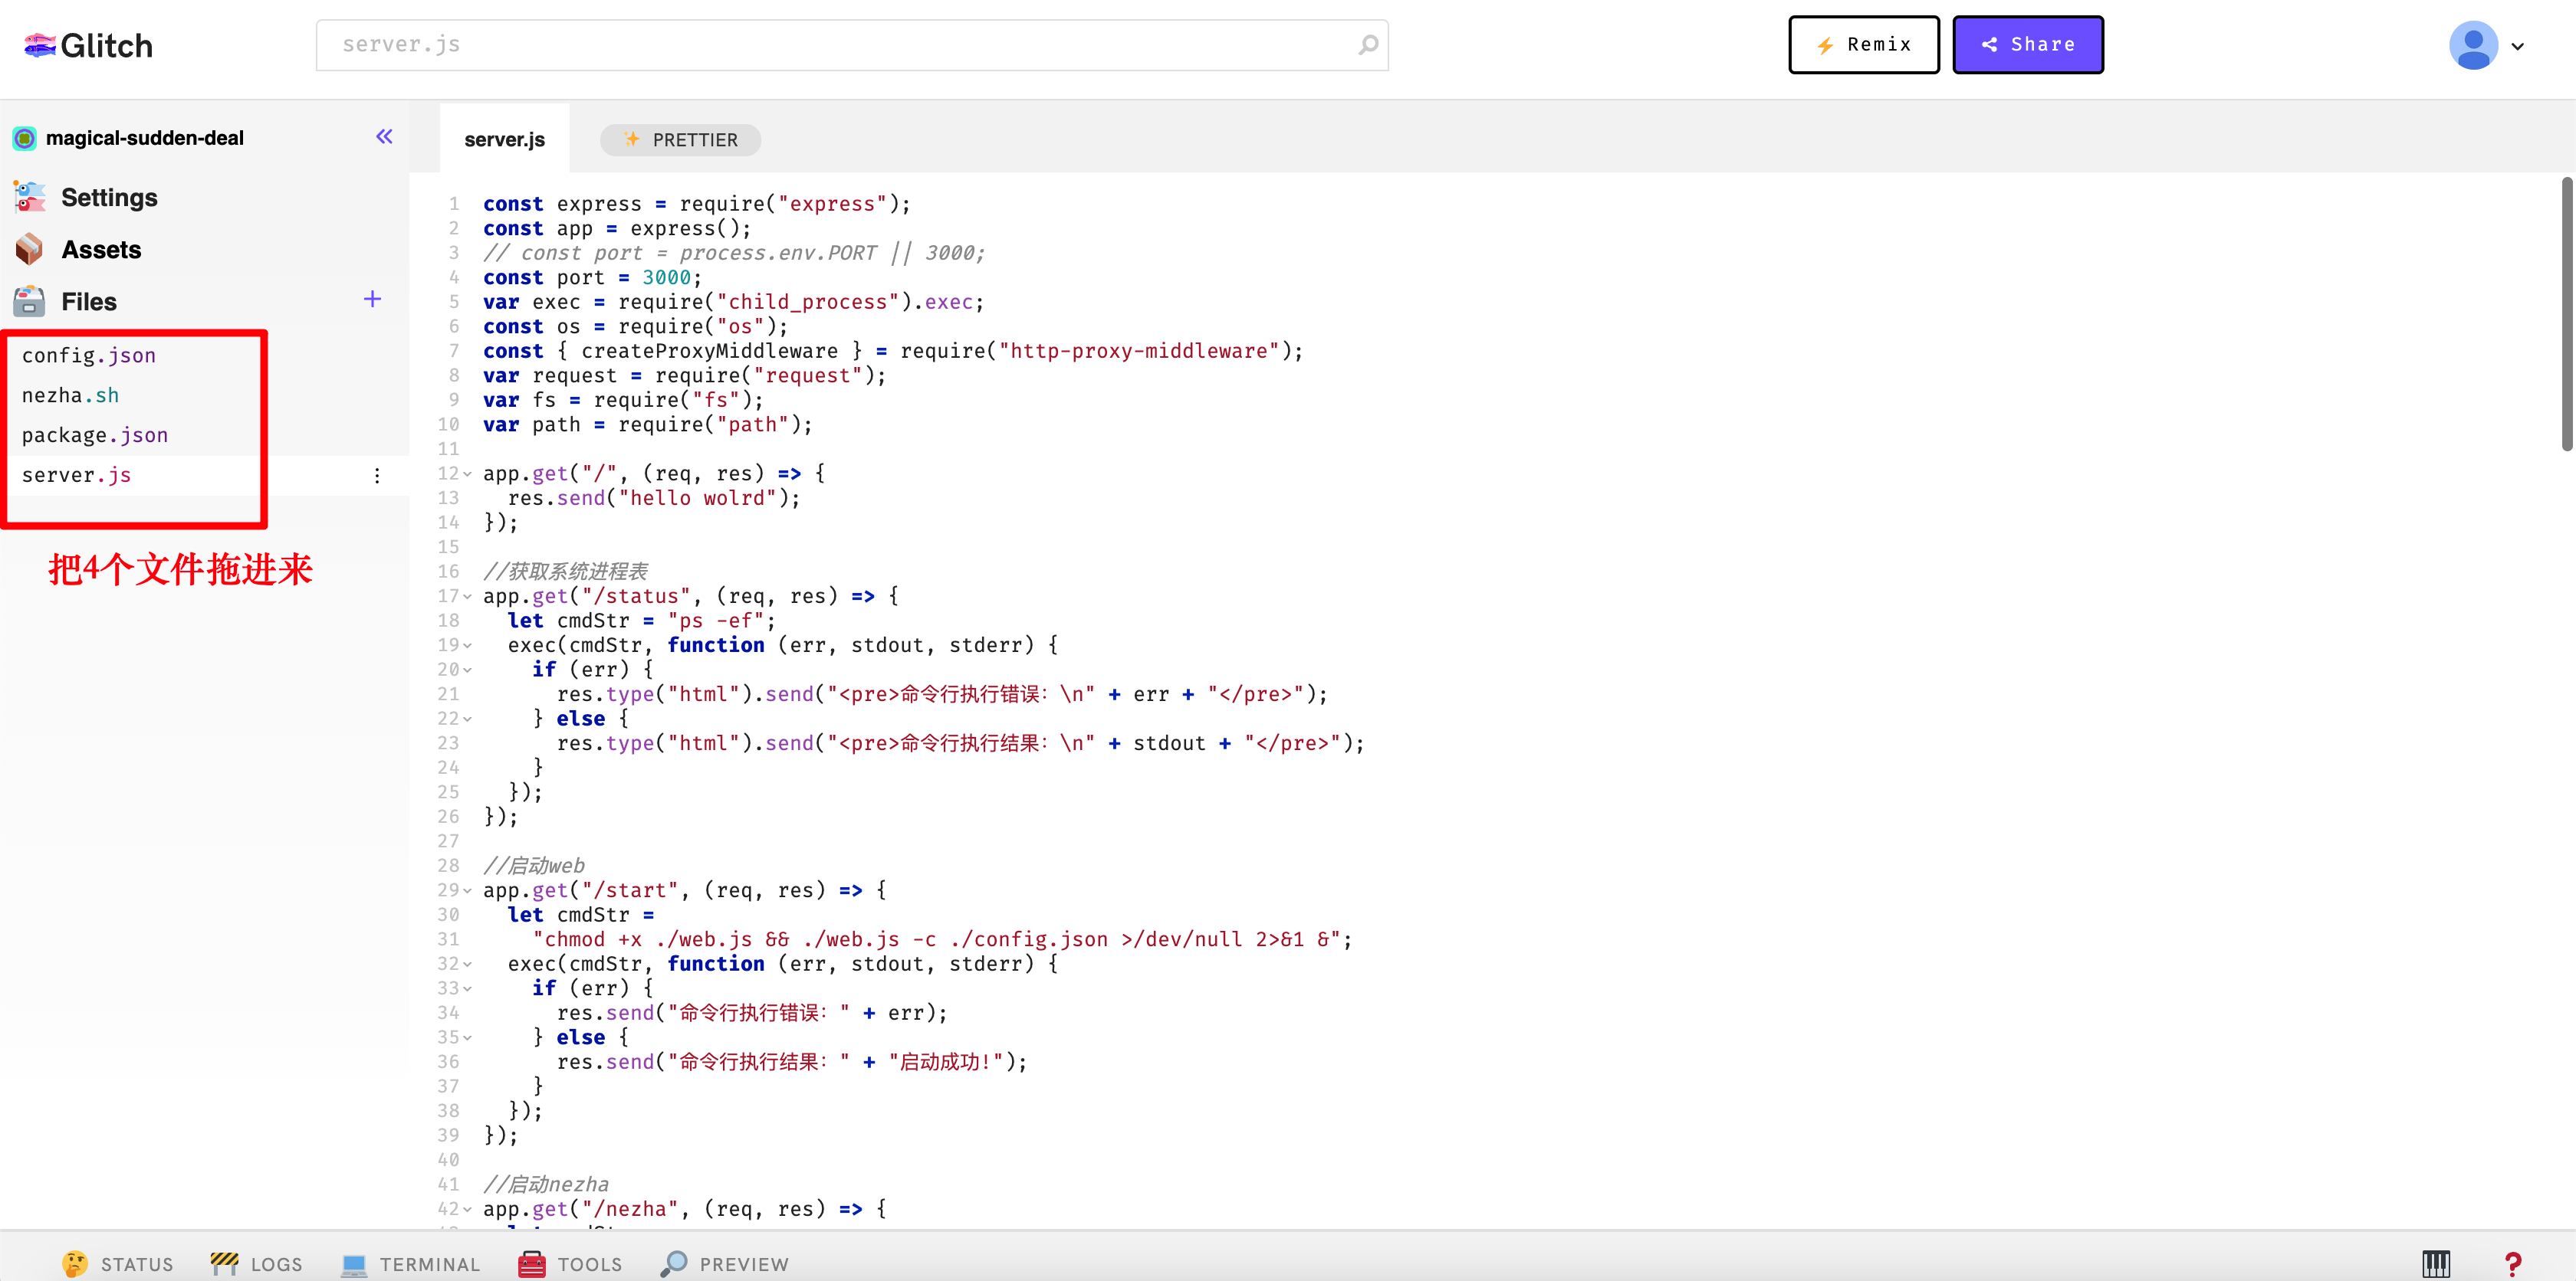Fold code block at line 20
Viewport: 2576px width, 1281px height.
(x=467, y=670)
